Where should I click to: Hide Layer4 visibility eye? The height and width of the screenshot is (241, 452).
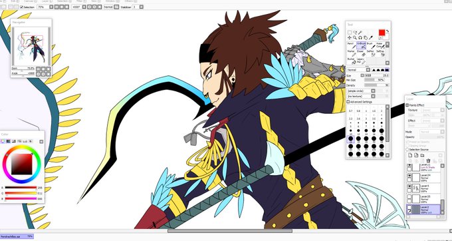(409, 186)
